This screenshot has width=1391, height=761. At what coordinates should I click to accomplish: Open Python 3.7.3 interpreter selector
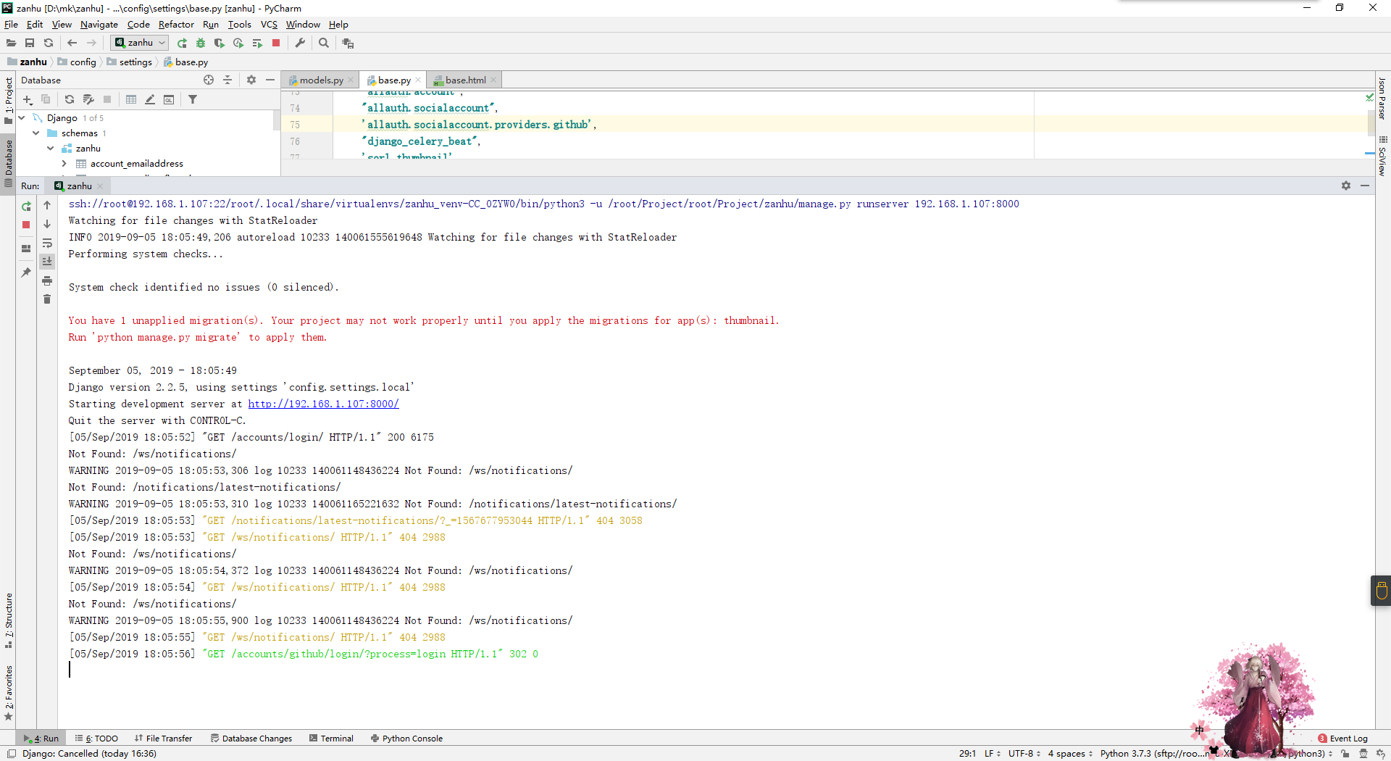point(1216,754)
